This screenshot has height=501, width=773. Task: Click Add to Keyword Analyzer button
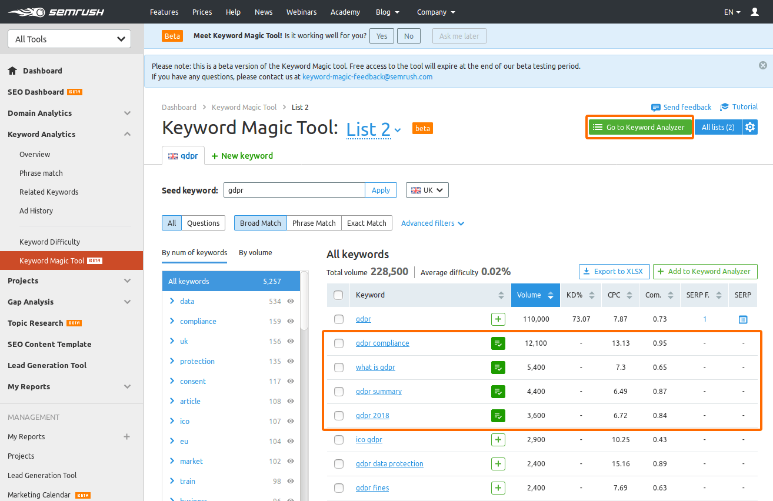(705, 271)
